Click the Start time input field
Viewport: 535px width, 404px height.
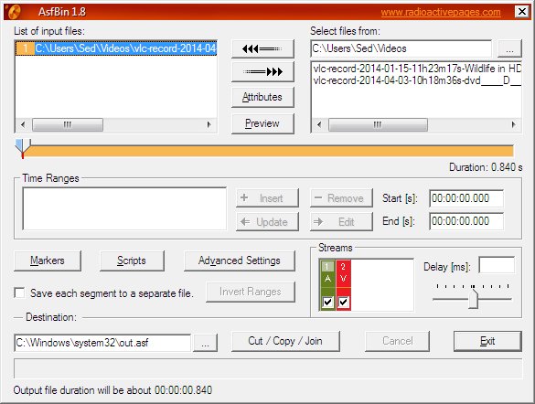click(466, 198)
